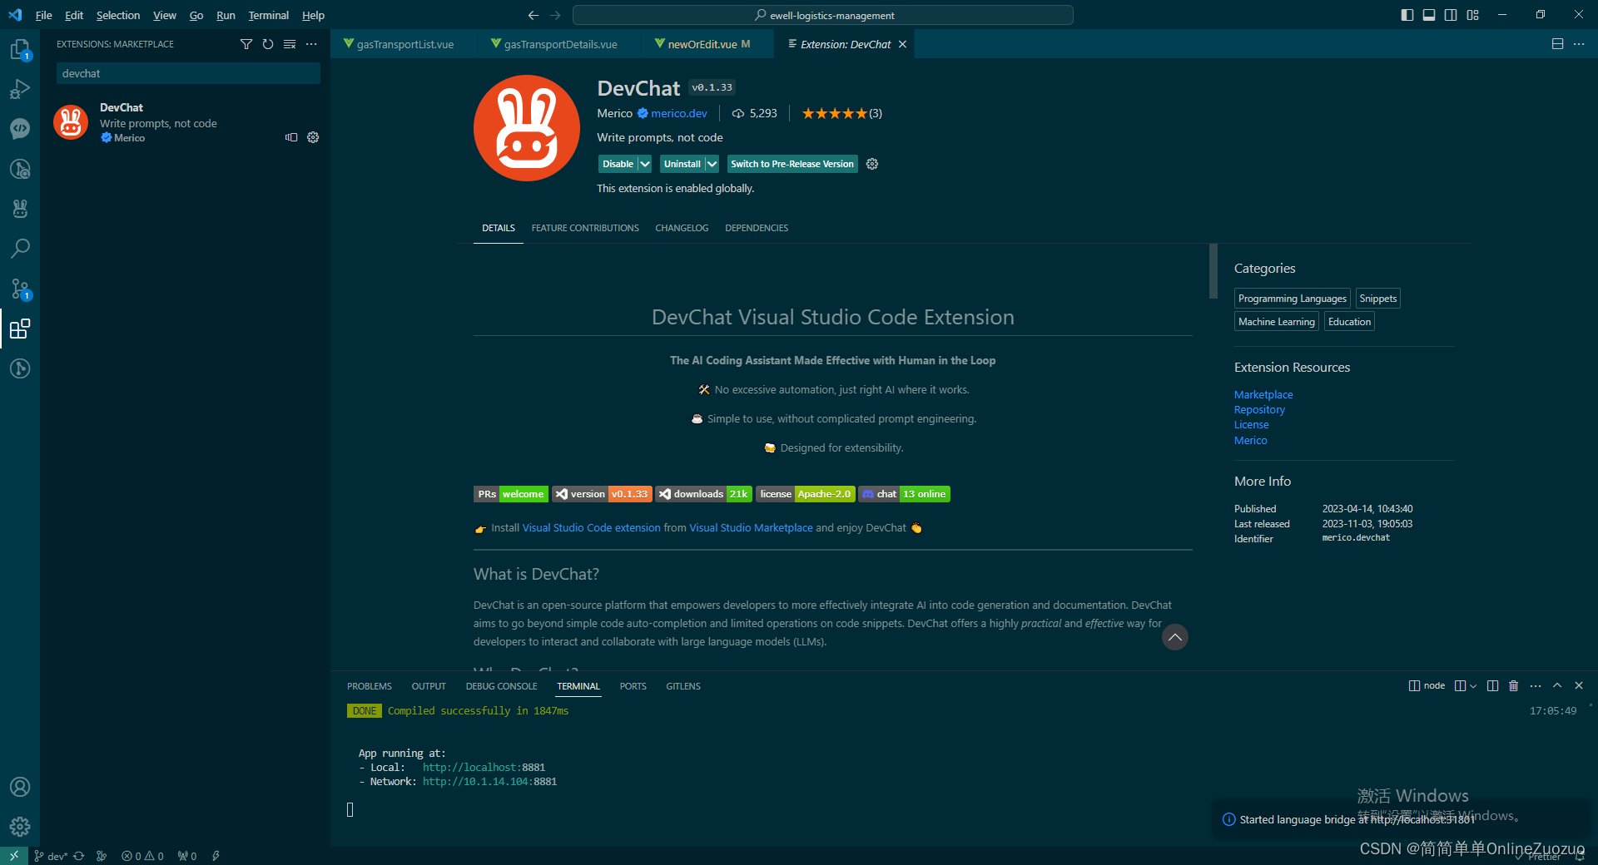Switch to gasTransportDetails.vue tab
Screen dimensions: 1598x865
tap(559, 44)
